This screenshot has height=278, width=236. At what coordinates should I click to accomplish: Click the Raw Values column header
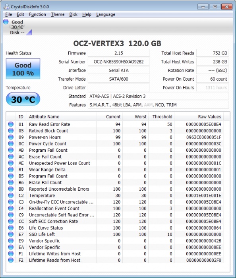pos(199,117)
